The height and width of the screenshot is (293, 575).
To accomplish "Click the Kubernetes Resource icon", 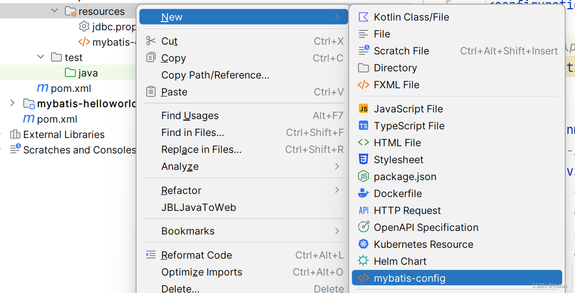I will click(363, 244).
